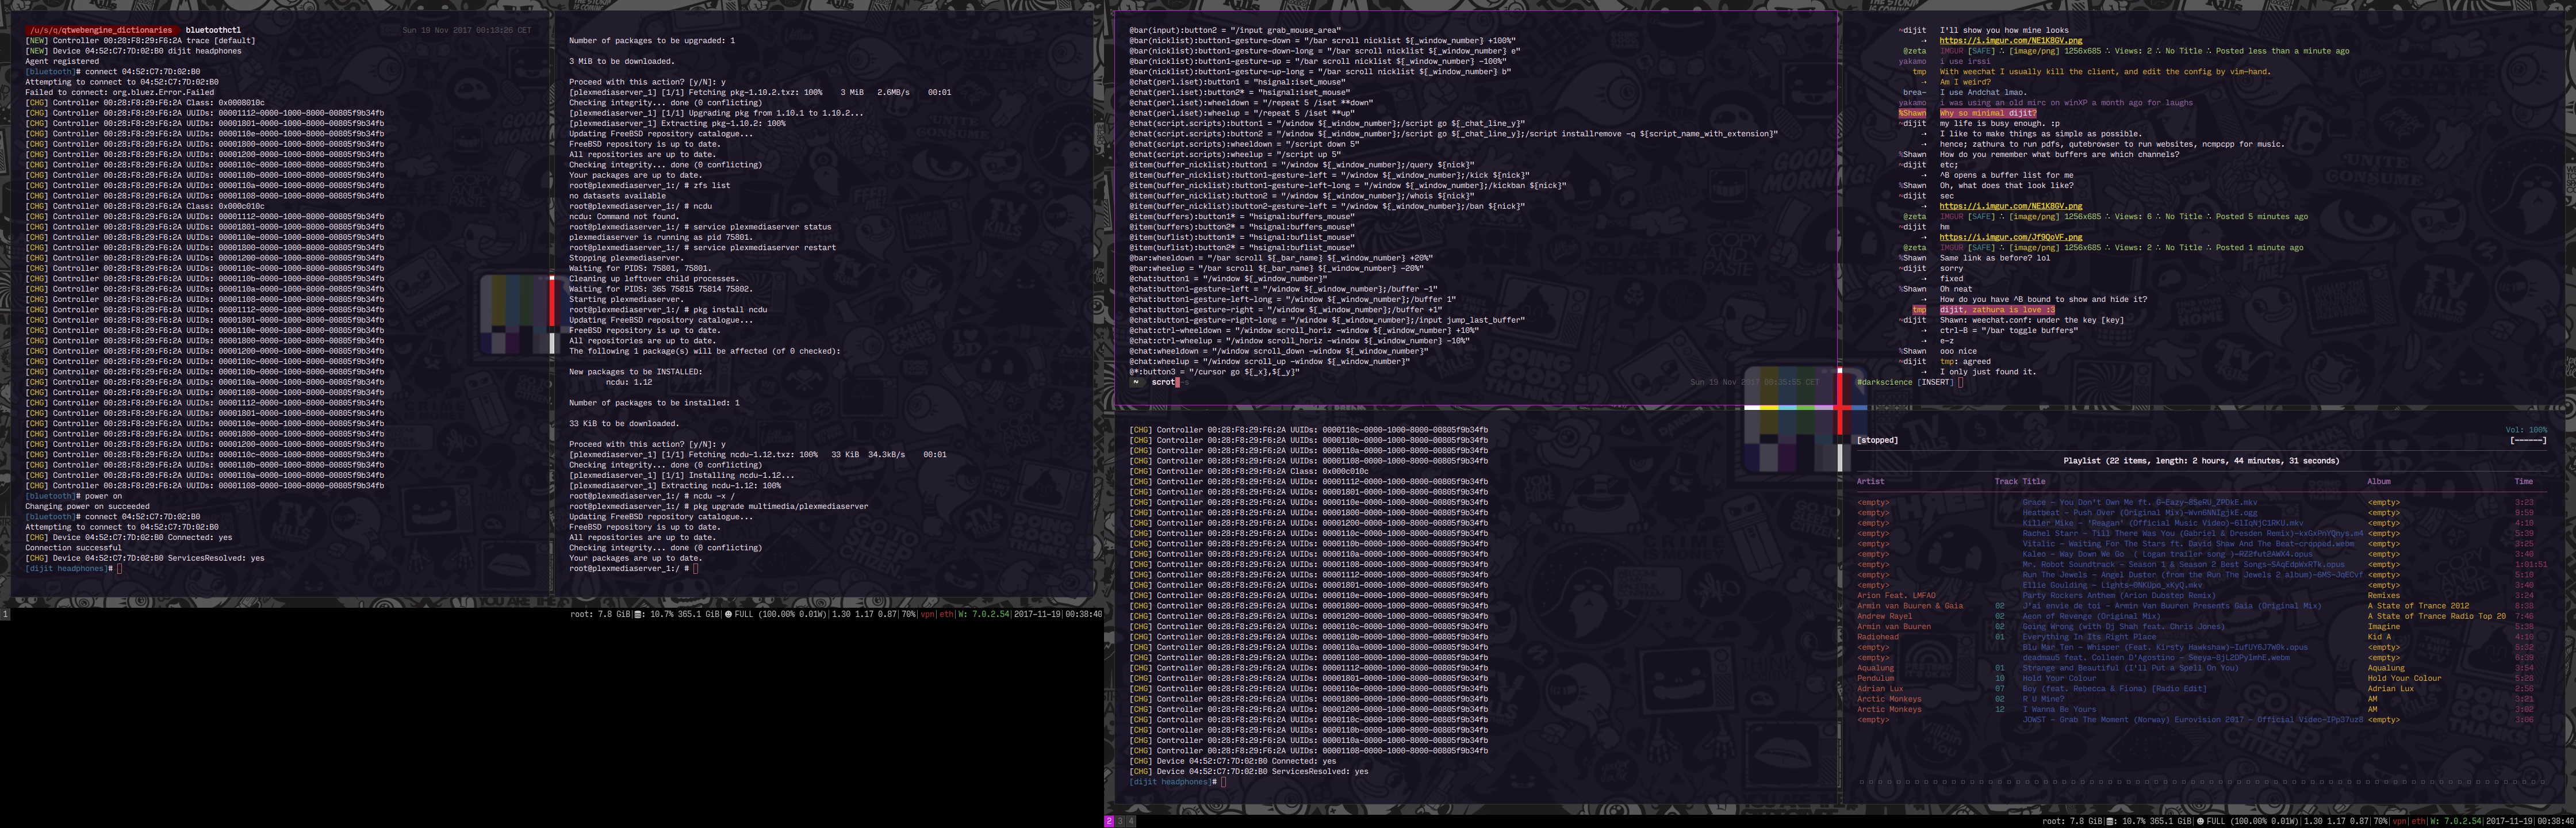Click the Artist column header in playlist
Screen dimensions: 2576x828
(1870, 481)
